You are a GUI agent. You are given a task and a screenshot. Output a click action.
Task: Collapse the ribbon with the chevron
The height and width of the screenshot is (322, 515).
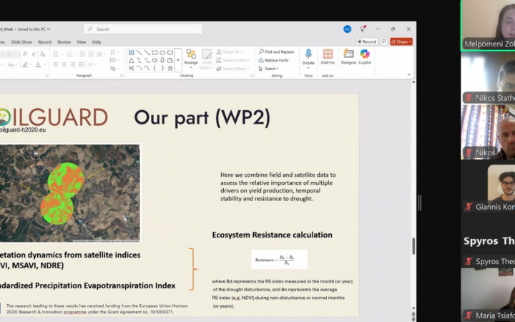tap(409, 74)
